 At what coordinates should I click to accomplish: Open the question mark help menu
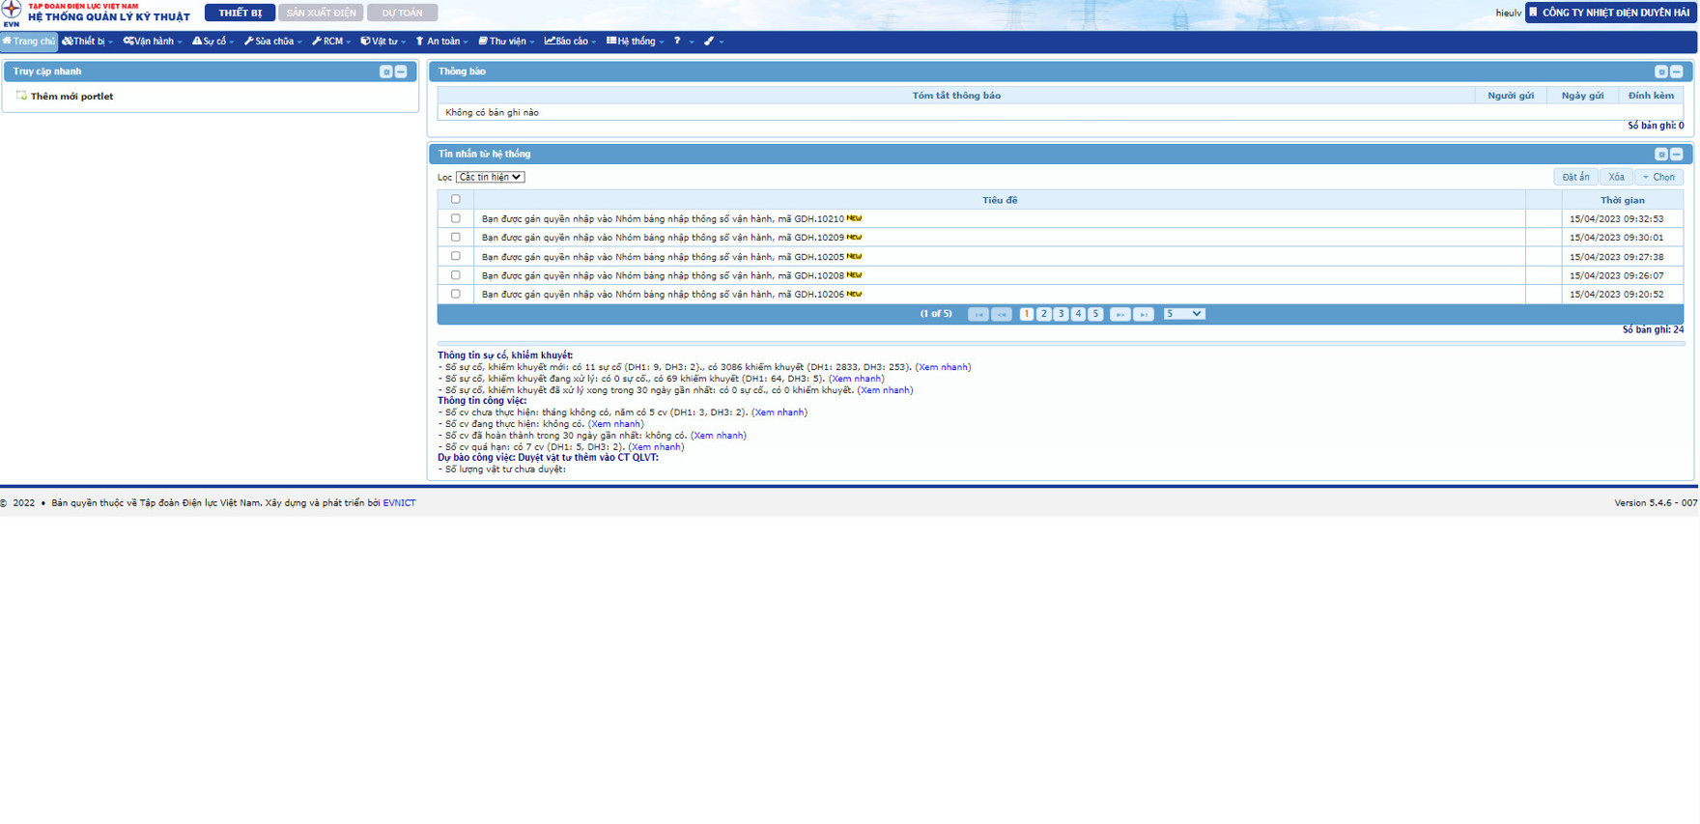coord(677,42)
